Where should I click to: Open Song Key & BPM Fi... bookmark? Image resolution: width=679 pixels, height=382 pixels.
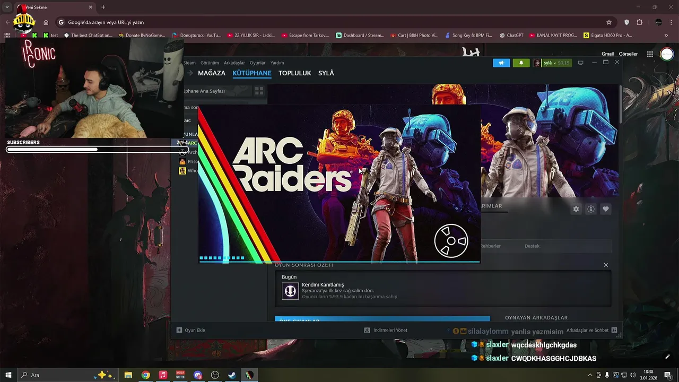468,36
